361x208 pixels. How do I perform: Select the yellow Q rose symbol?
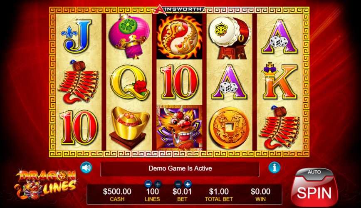tap(129, 82)
